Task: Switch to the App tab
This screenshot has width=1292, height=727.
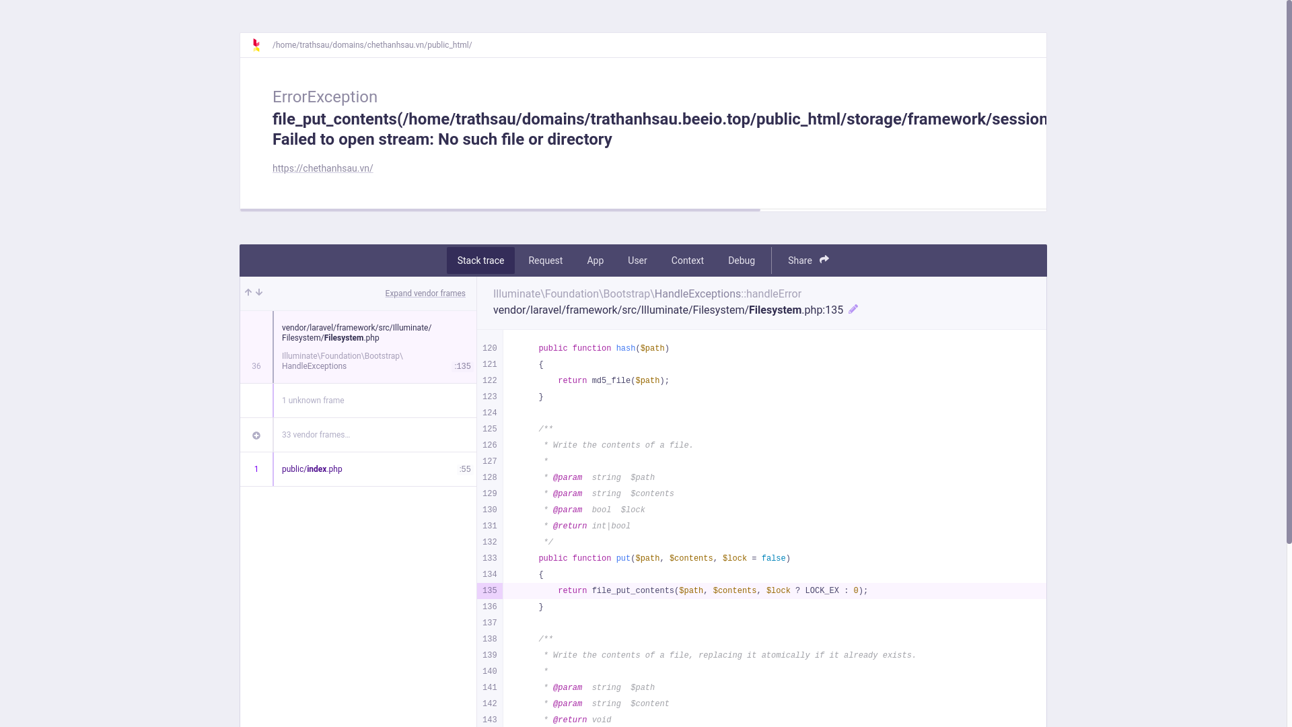Action: [x=595, y=261]
